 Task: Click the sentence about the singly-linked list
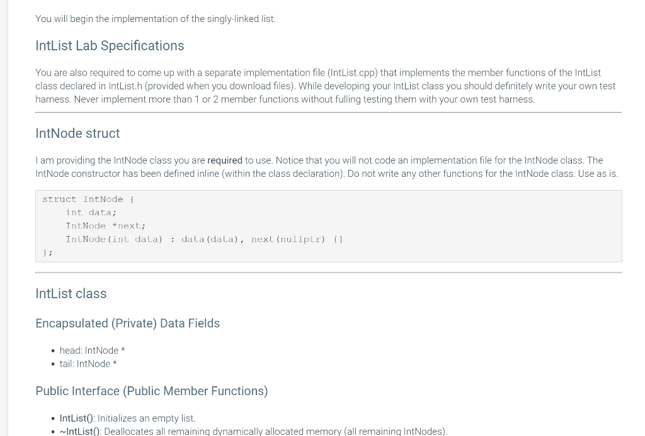pyautogui.click(x=156, y=19)
